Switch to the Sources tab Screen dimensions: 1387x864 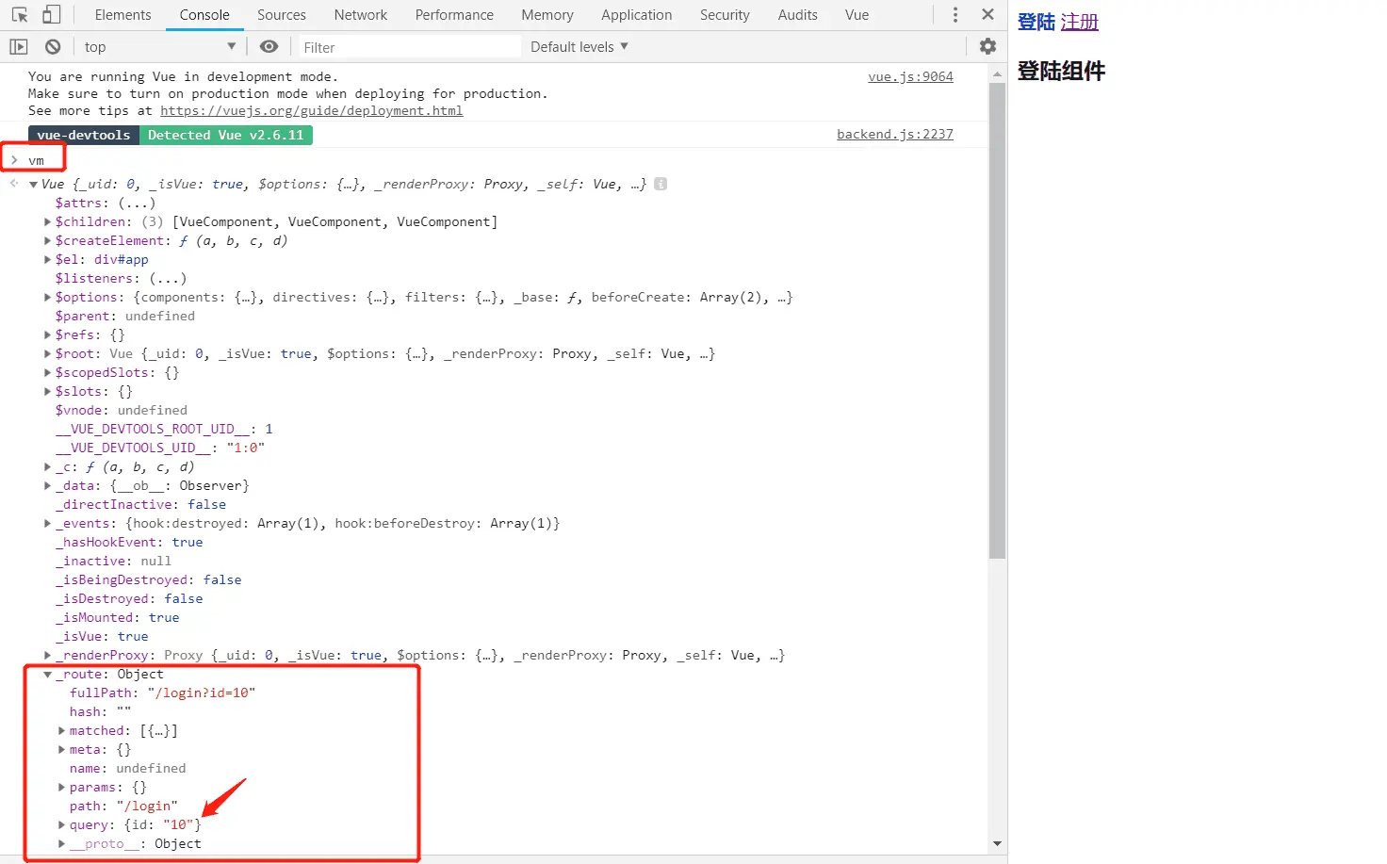point(281,15)
